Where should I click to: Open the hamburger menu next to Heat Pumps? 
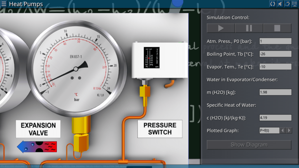(x=4, y=4)
